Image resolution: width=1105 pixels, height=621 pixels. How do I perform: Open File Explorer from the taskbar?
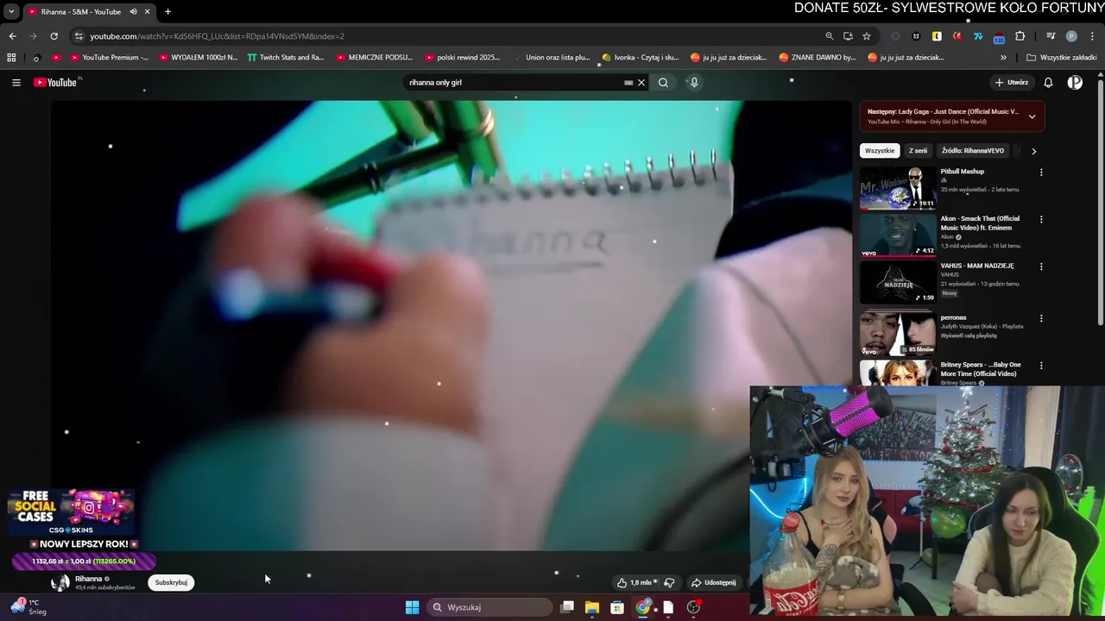pos(592,607)
